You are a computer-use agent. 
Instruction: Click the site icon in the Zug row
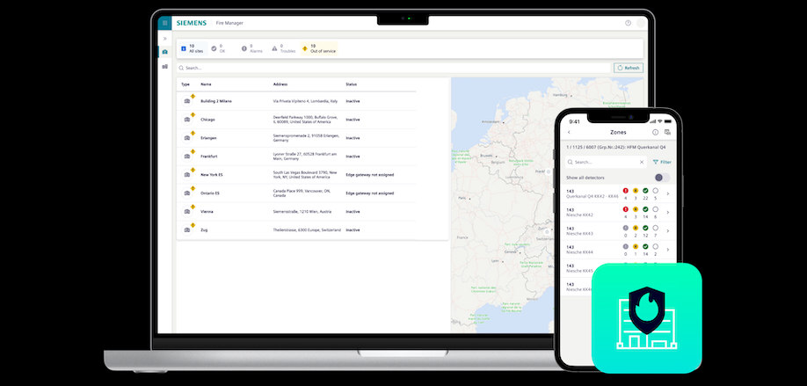tap(187, 230)
